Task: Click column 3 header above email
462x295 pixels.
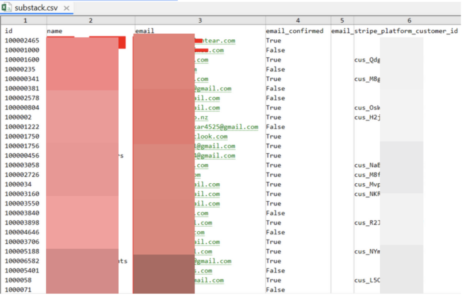Action: [x=200, y=21]
